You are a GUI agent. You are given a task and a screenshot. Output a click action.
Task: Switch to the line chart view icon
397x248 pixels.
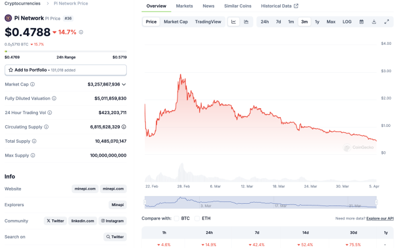234,22
